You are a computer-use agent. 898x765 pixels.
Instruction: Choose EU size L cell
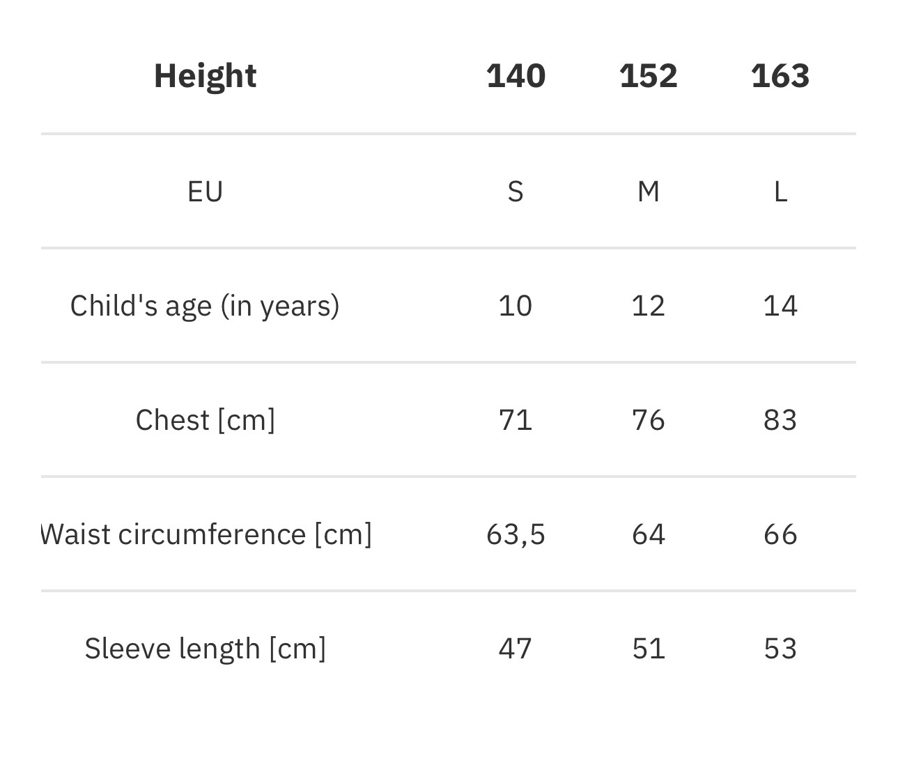click(x=780, y=192)
